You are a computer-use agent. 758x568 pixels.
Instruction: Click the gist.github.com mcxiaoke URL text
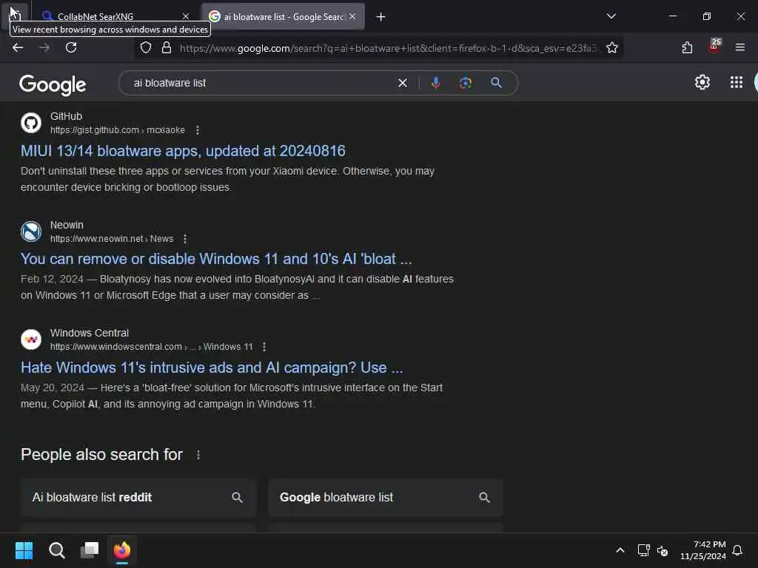(x=118, y=130)
